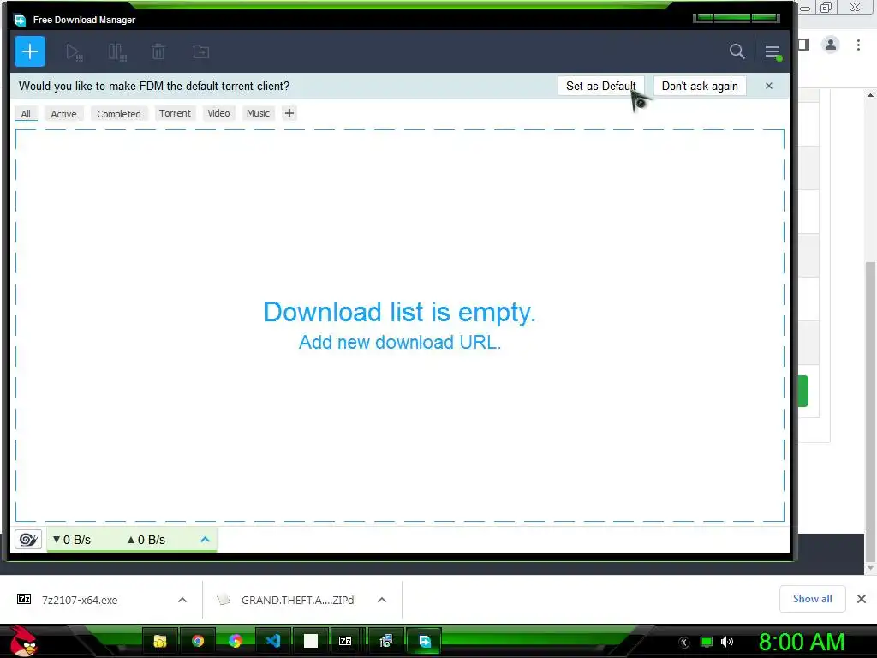
Task: Expand options for 7z2107-x64.exe download
Action: pyautogui.click(x=182, y=600)
